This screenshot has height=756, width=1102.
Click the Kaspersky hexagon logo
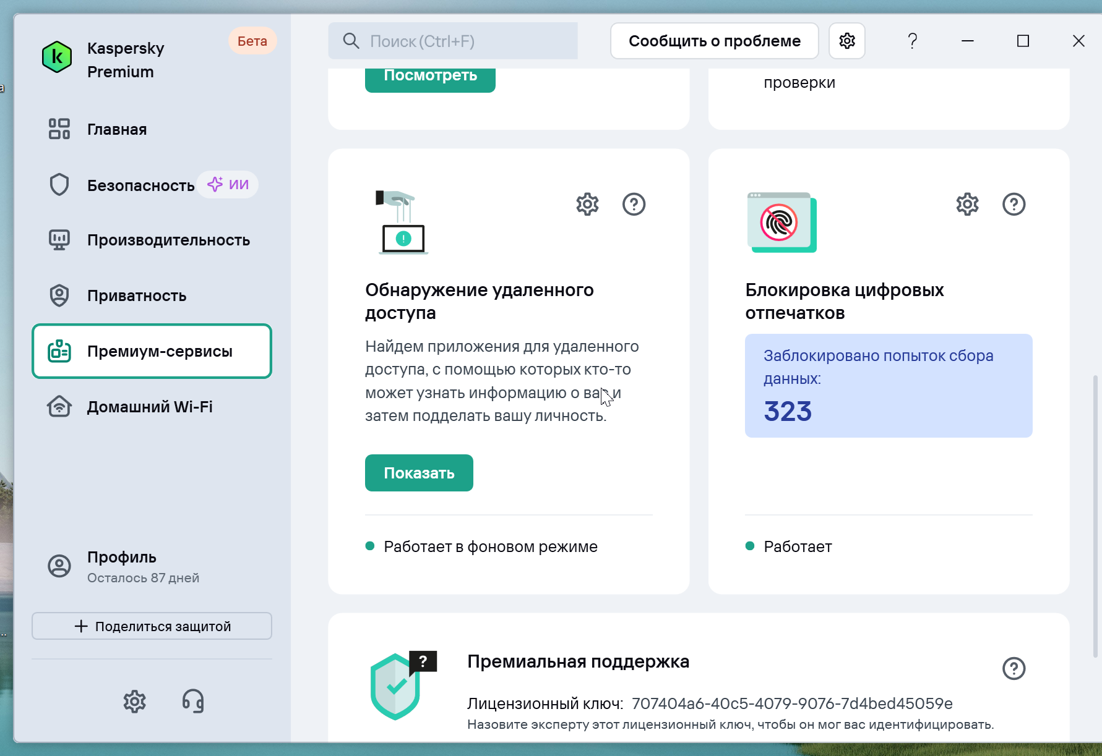click(x=57, y=57)
